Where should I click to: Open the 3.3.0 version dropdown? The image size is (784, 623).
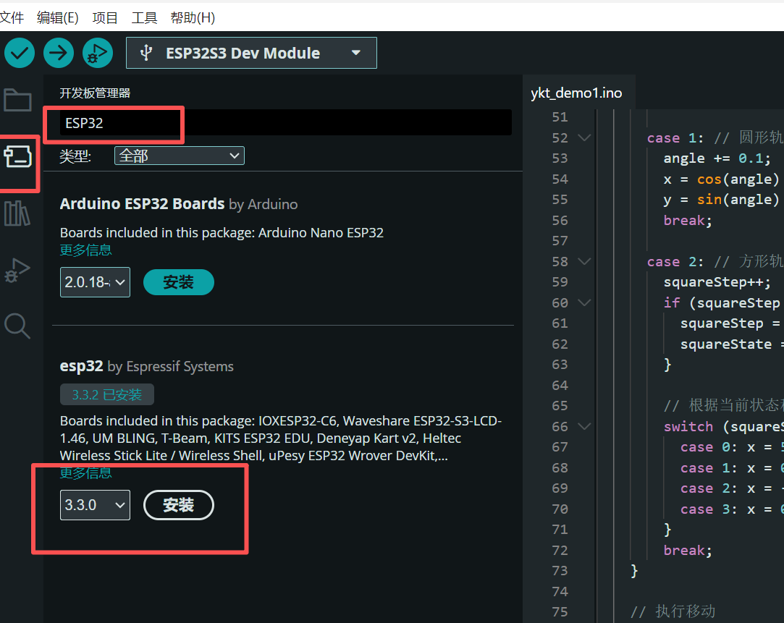coord(95,505)
